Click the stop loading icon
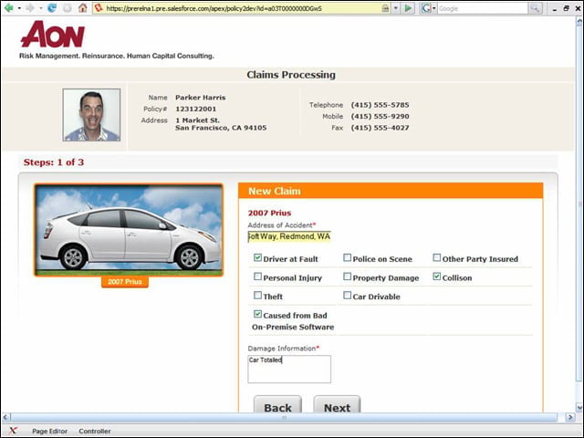The height and width of the screenshot is (438, 584). (x=68, y=8)
